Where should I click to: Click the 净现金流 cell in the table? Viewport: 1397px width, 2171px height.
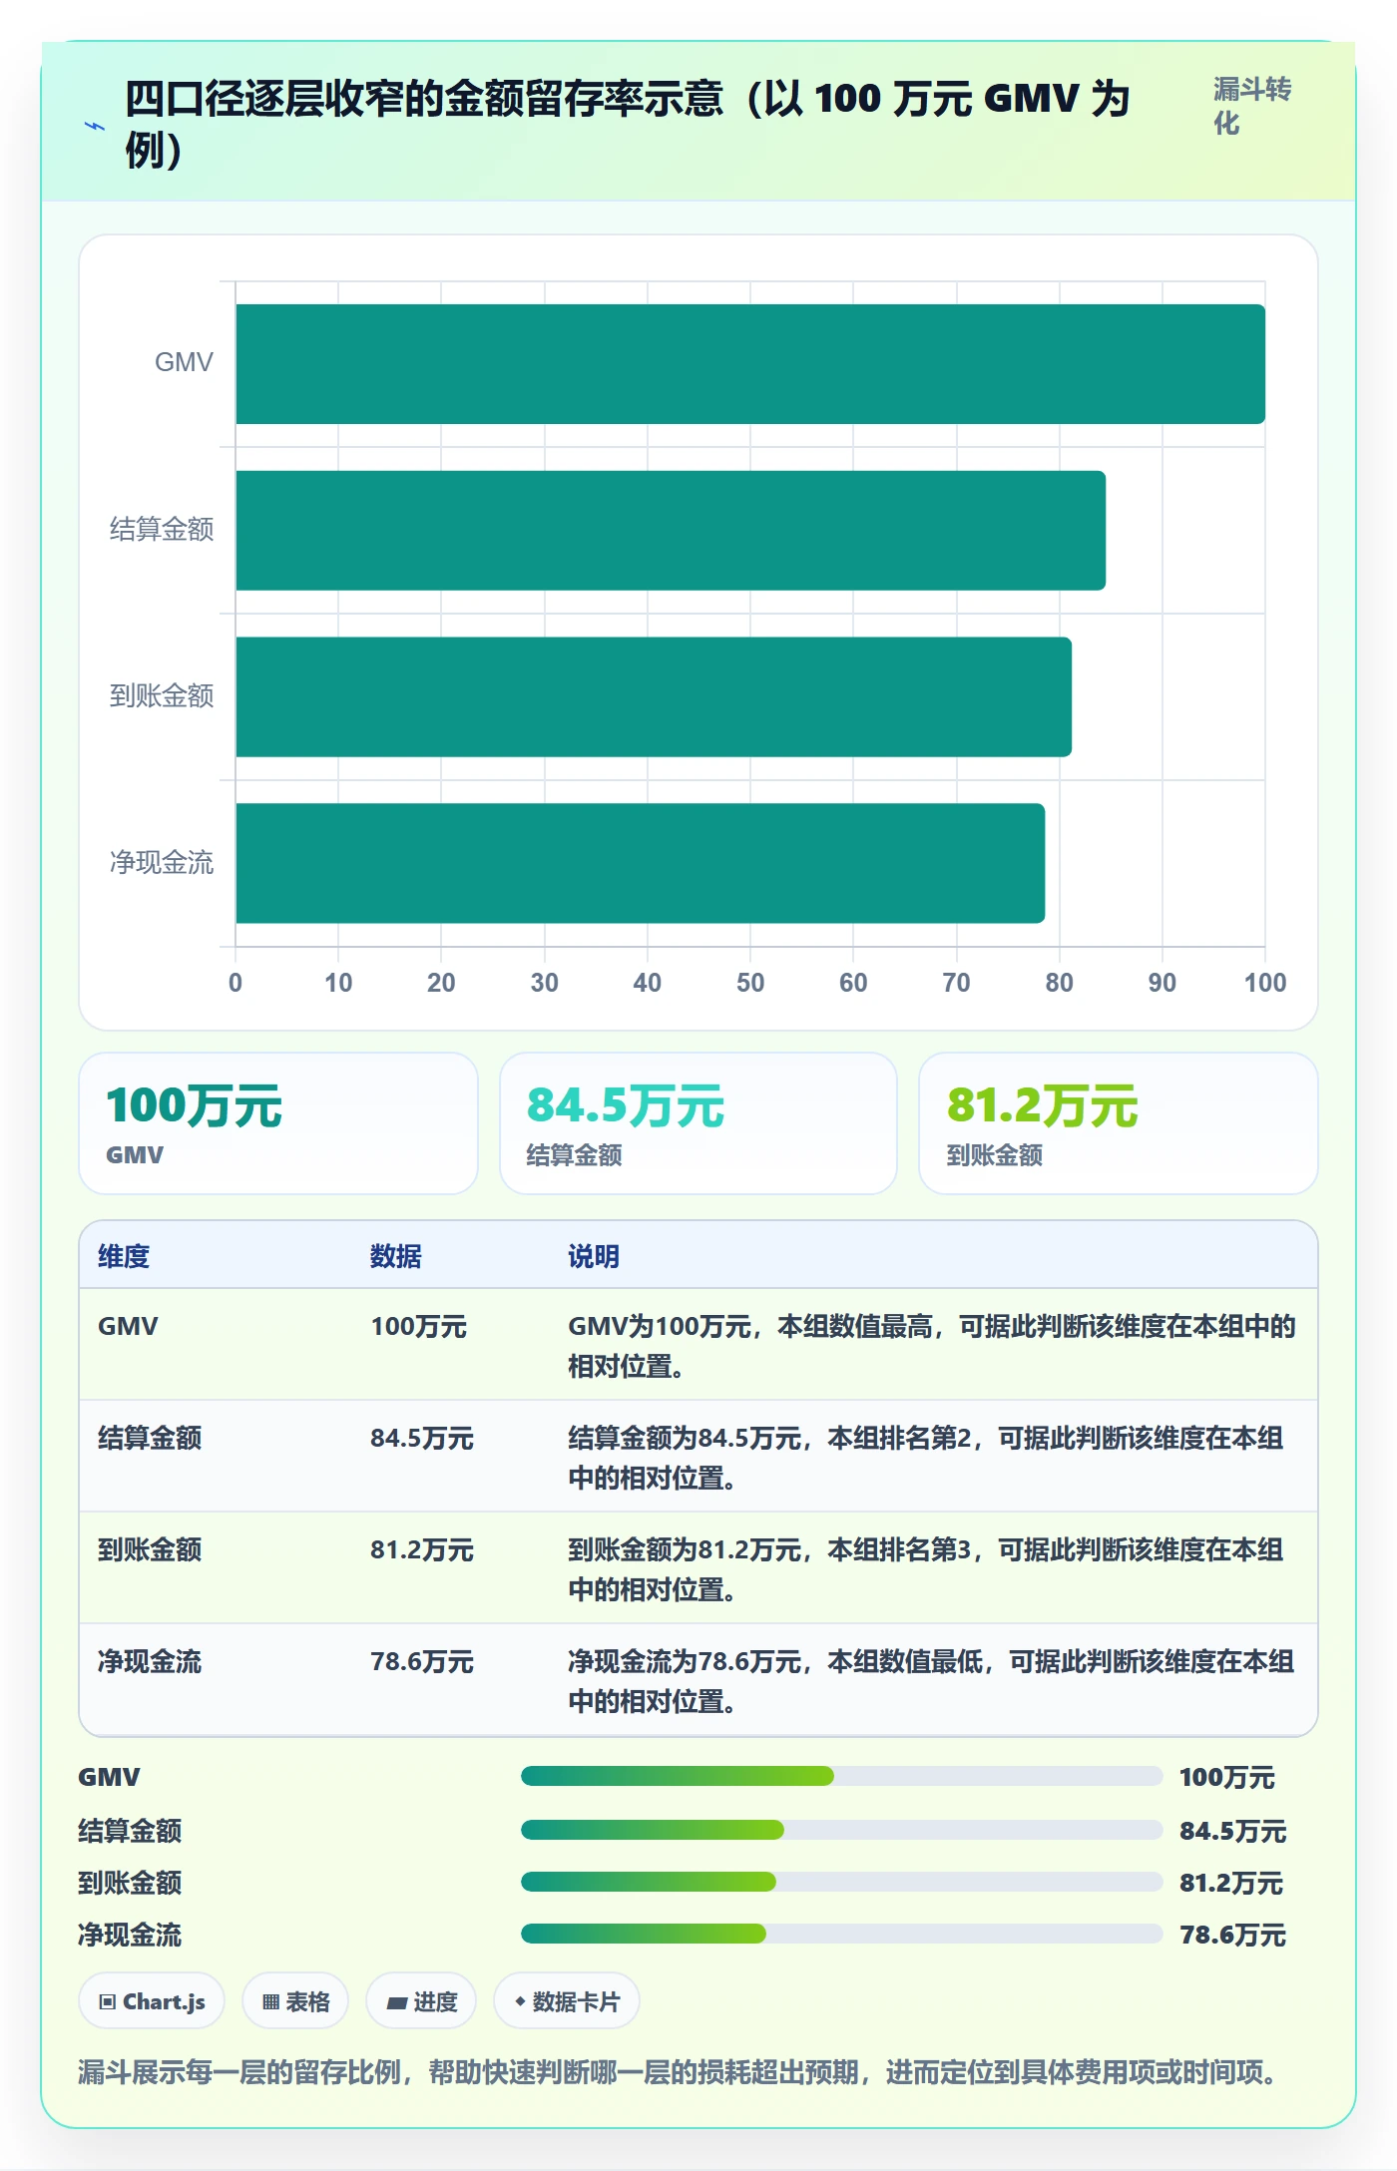(x=150, y=1661)
